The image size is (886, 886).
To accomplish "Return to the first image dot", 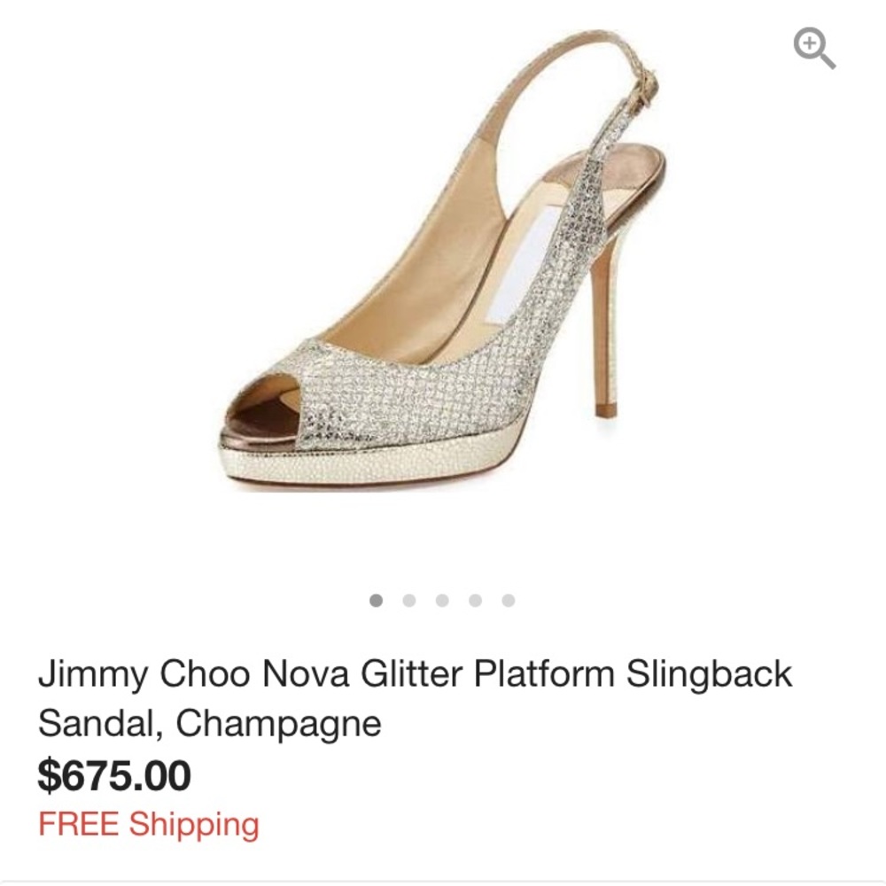I will click(376, 599).
